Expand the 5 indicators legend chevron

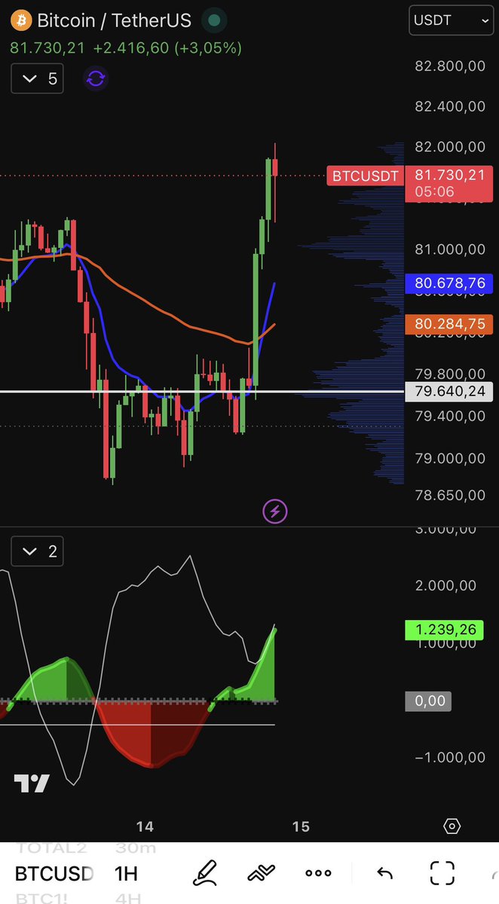pos(37,78)
